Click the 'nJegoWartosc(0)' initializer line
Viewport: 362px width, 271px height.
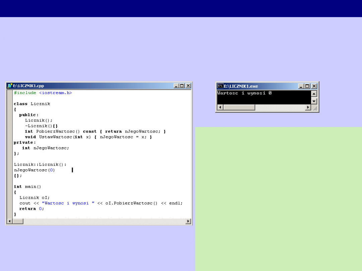pyautogui.click(x=35, y=170)
